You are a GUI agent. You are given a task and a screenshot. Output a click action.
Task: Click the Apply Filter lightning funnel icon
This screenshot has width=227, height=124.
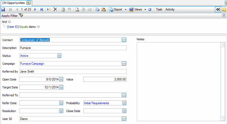(21, 15)
